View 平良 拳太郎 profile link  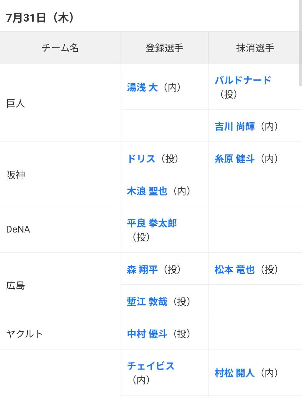[x=152, y=223]
